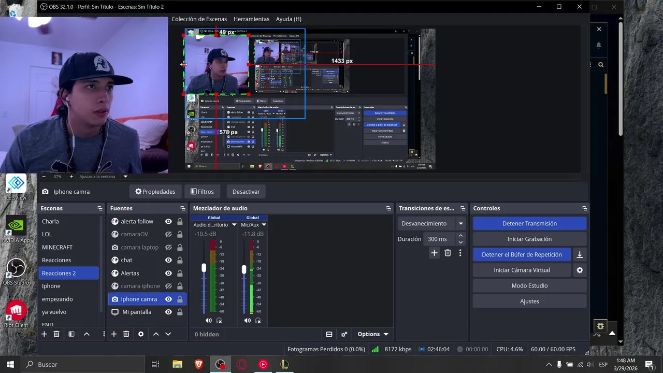Open Propiedades for Iphone camra
This screenshot has height=373, width=663.
(x=155, y=192)
